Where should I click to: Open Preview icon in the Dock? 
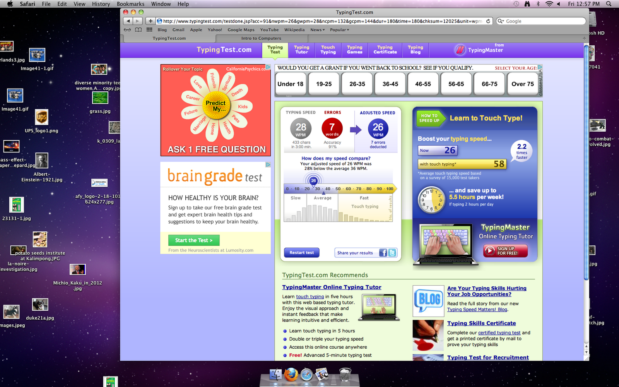point(322,374)
